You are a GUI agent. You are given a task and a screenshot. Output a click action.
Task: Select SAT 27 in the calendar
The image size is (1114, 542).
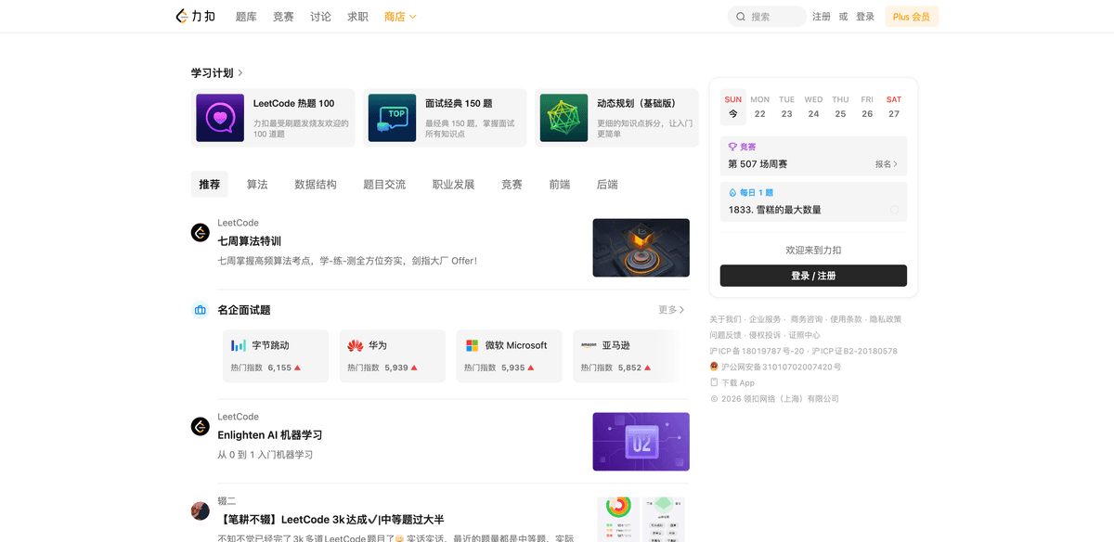click(894, 107)
